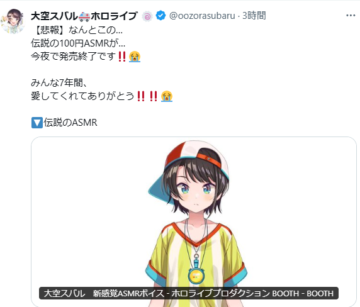The image size is (360, 307).
Task: Click the 伝説のASMR text label
Action: coord(70,123)
